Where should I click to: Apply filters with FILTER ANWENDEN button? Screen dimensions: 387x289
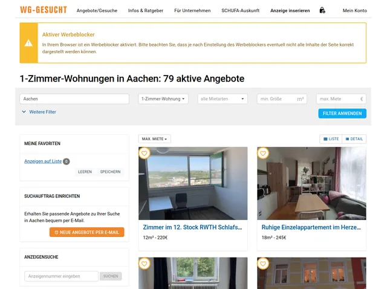[342, 114]
